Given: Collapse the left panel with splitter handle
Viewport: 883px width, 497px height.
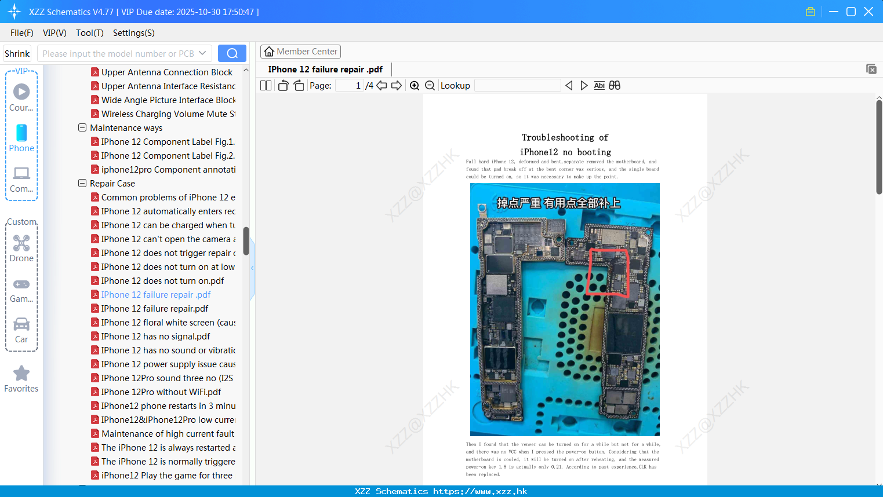Looking at the screenshot, I should coord(252,268).
